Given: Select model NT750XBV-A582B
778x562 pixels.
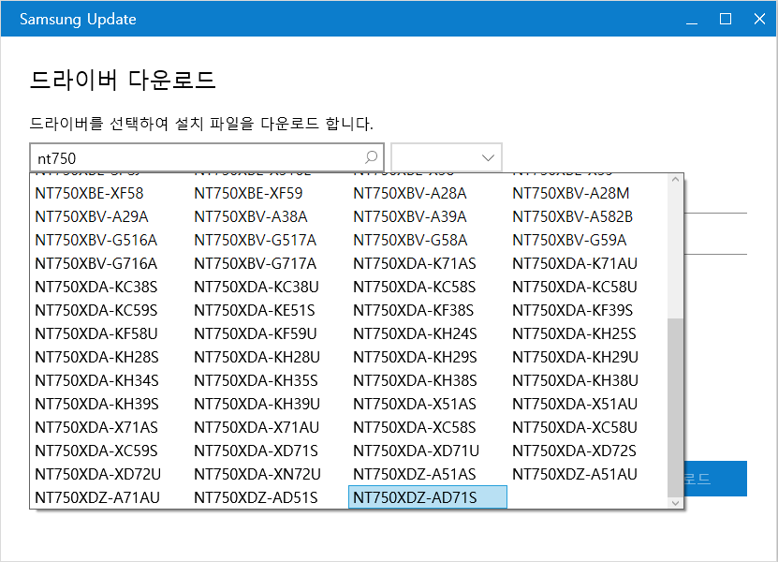Looking at the screenshot, I should click(573, 216).
